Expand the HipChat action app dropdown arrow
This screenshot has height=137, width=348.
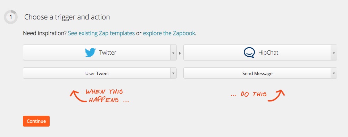point(334,53)
